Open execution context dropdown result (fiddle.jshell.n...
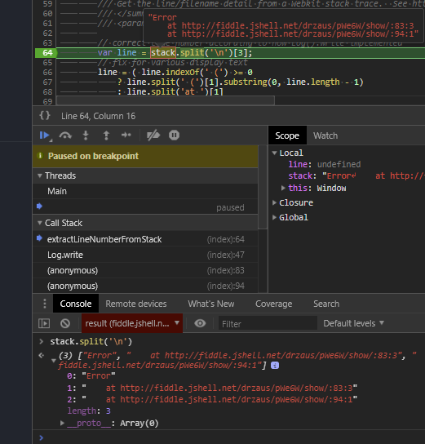 point(132,323)
